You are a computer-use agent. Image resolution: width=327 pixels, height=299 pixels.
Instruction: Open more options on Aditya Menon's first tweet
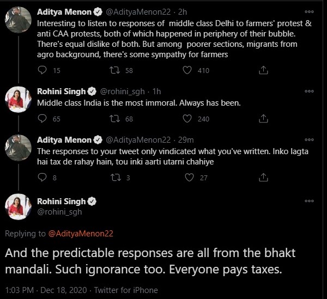pyautogui.click(x=310, y=10)
